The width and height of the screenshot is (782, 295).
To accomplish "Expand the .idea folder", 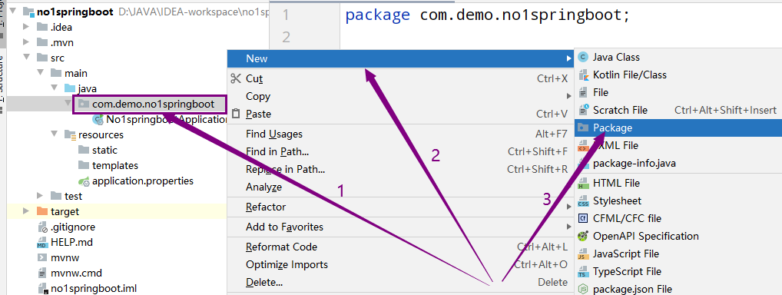I will point(26,27).
